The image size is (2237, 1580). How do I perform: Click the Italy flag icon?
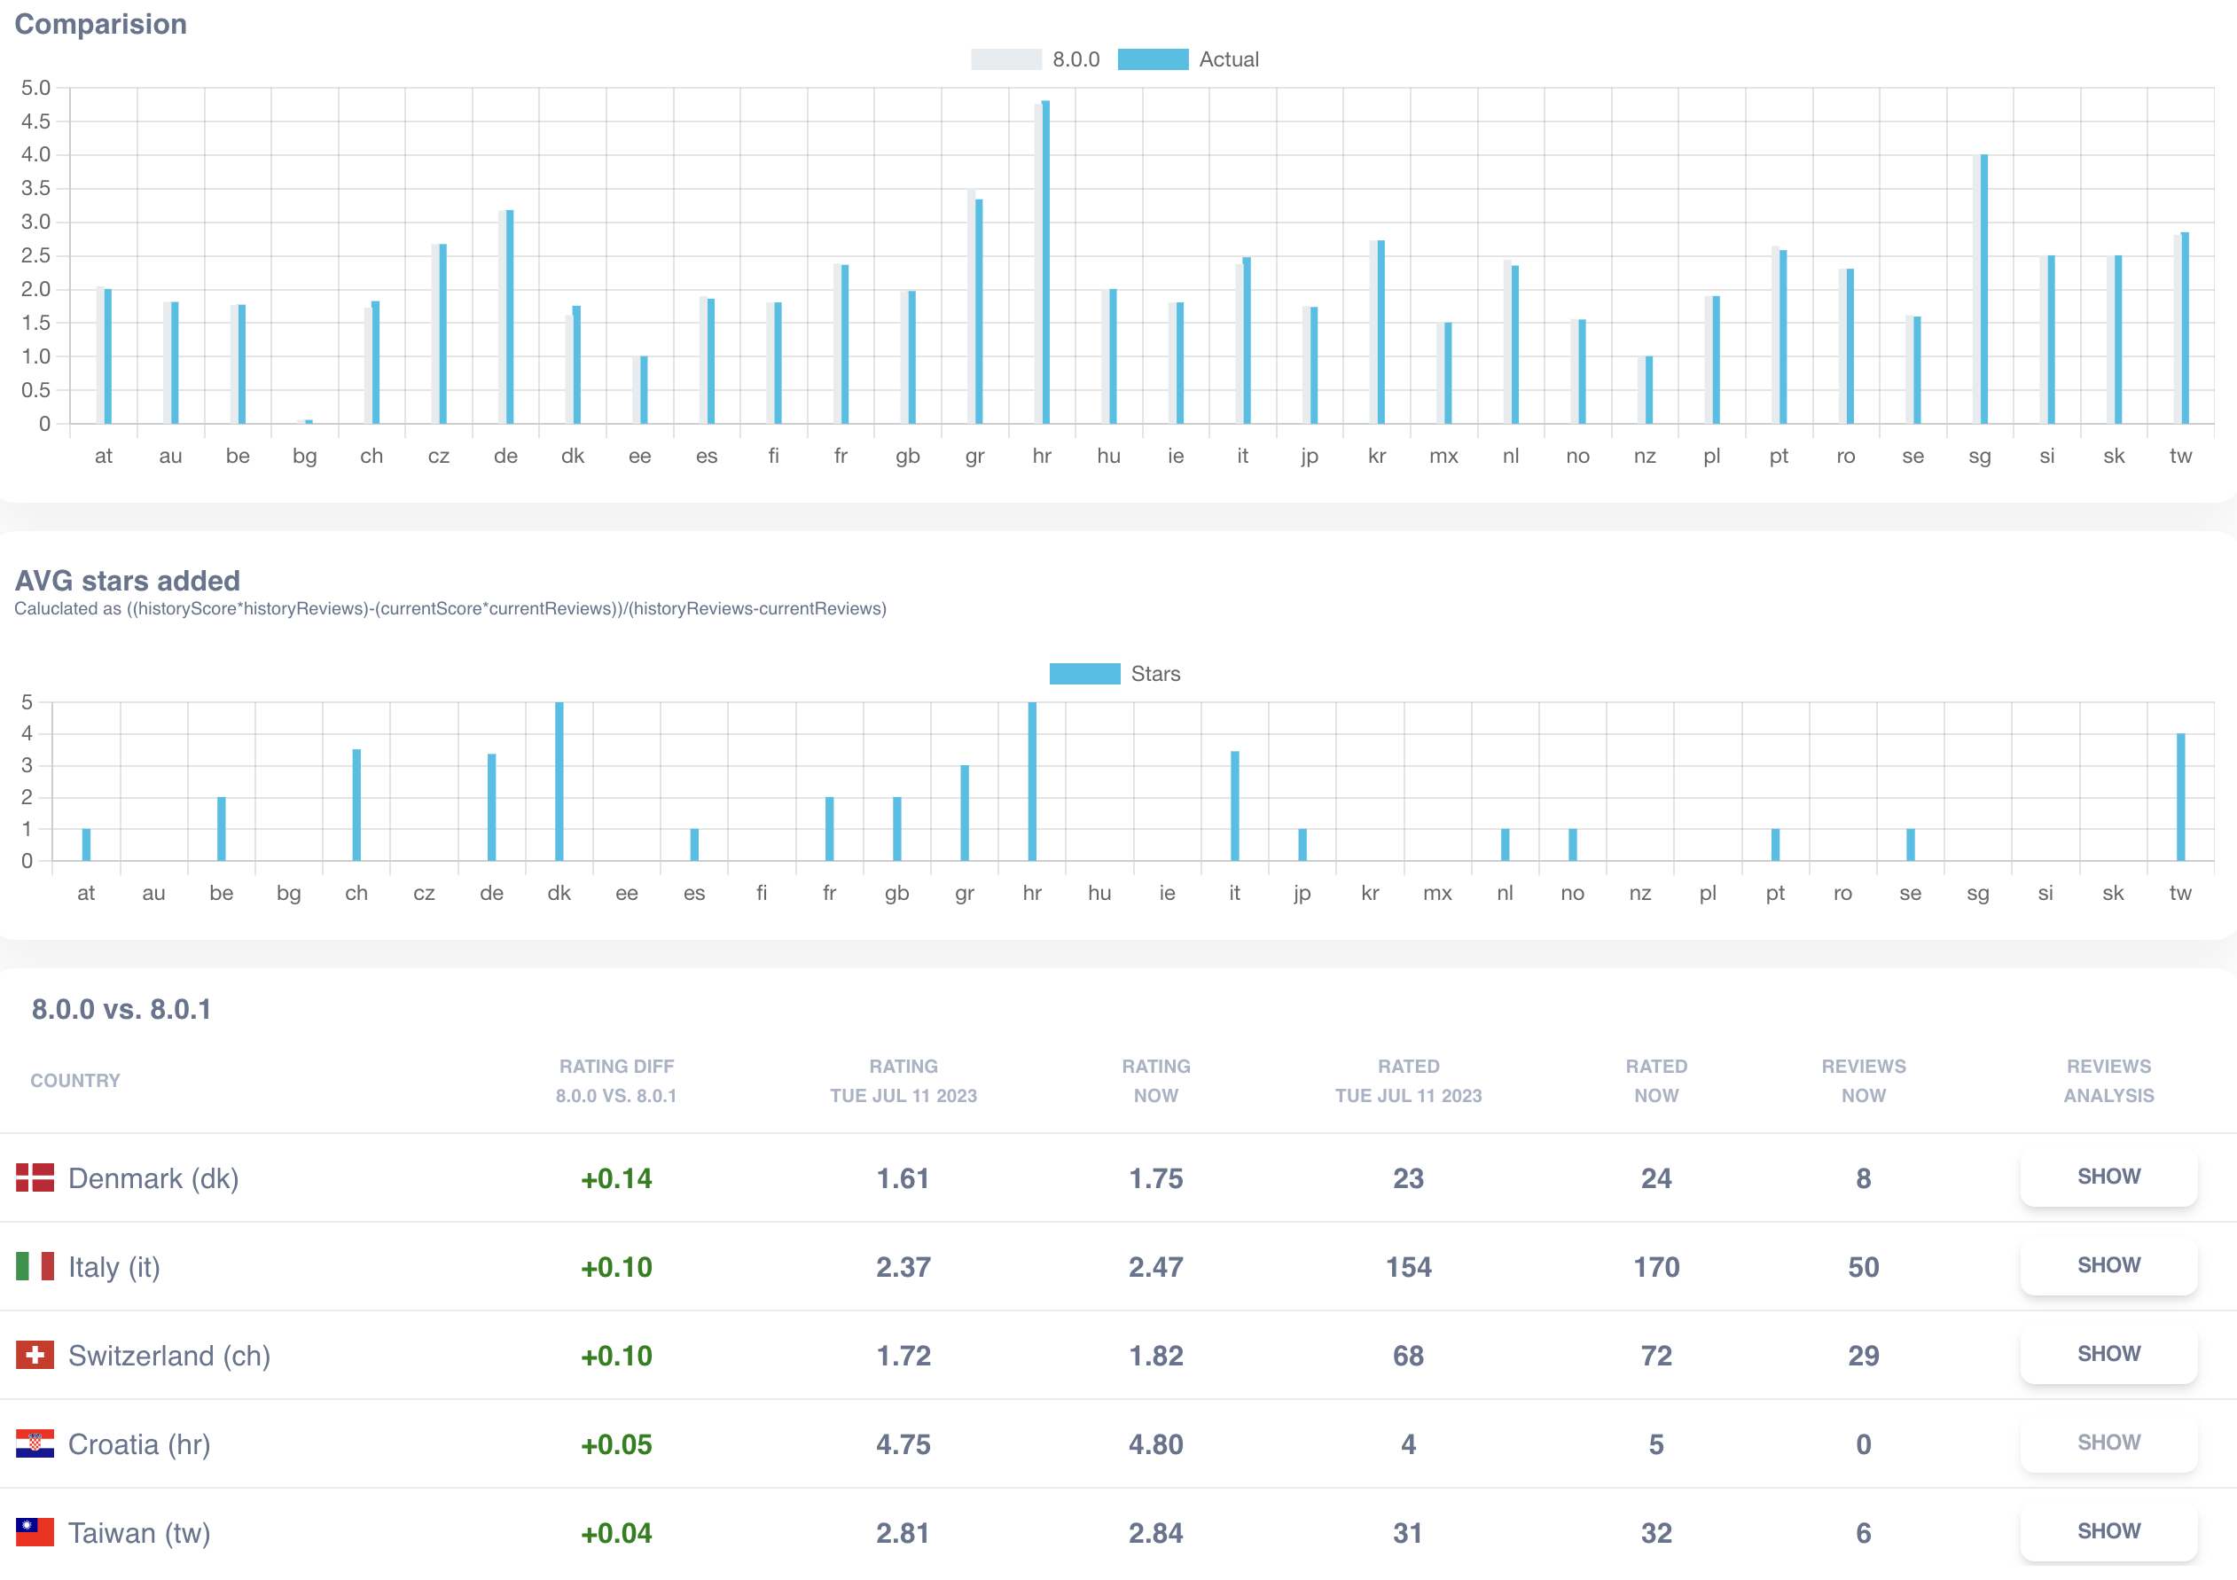35,1266
